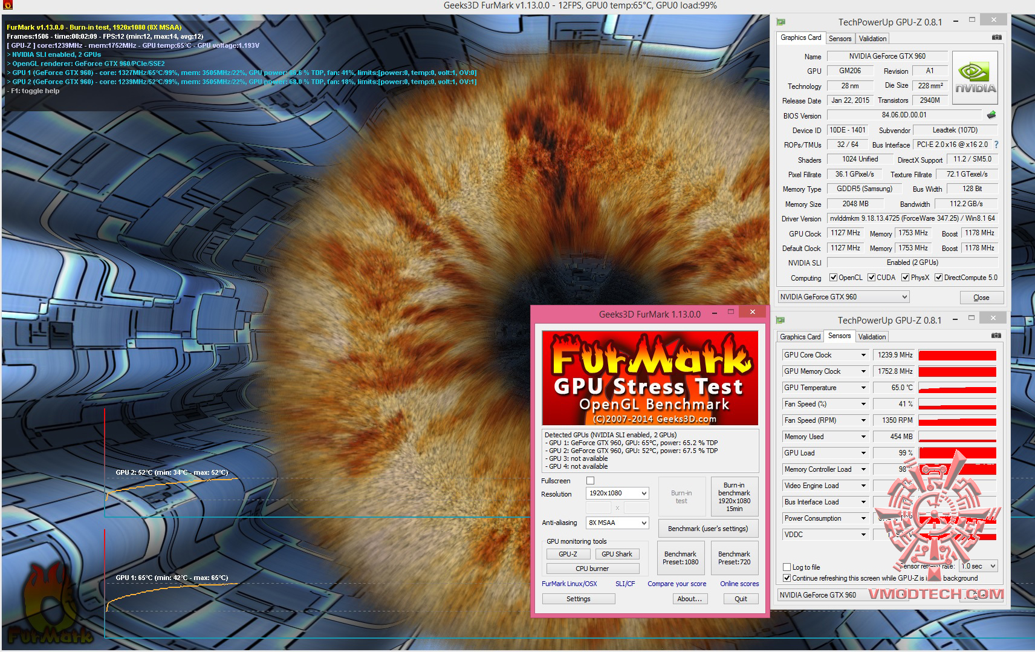Click the camera screenshot icon in Sensors GPU-Z window
This screenshot has height=652, width=1035.
tap(996, 336)
